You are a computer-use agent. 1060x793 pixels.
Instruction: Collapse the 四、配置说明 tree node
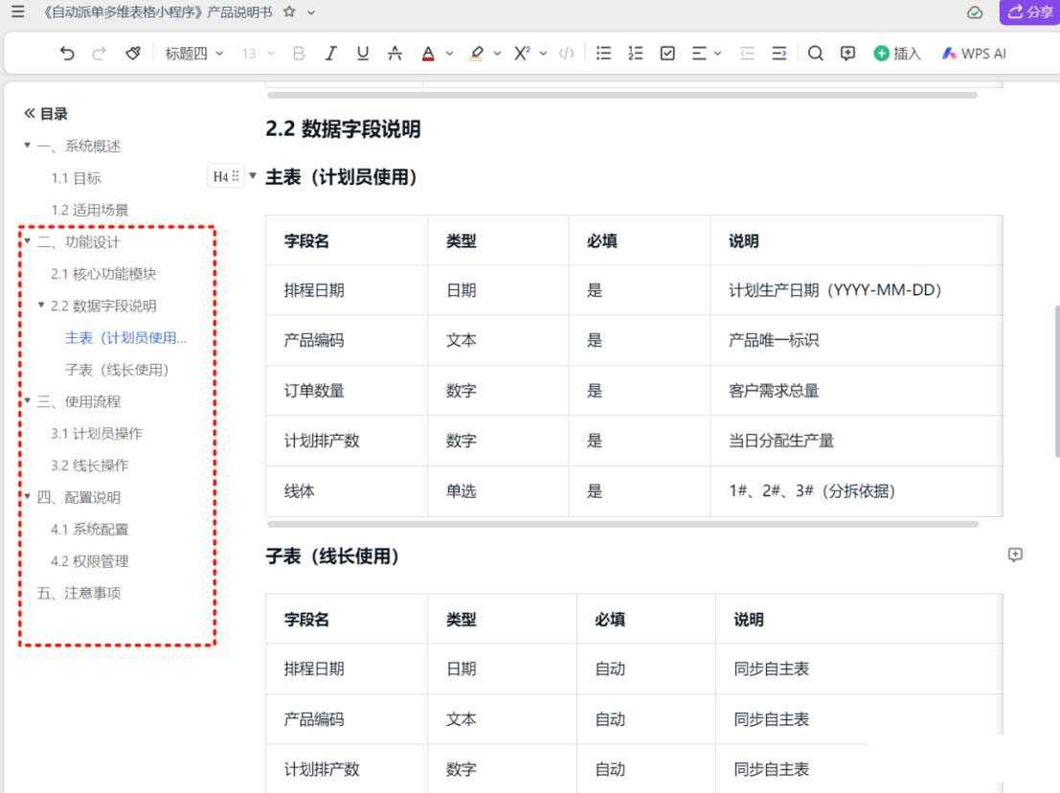27,497
